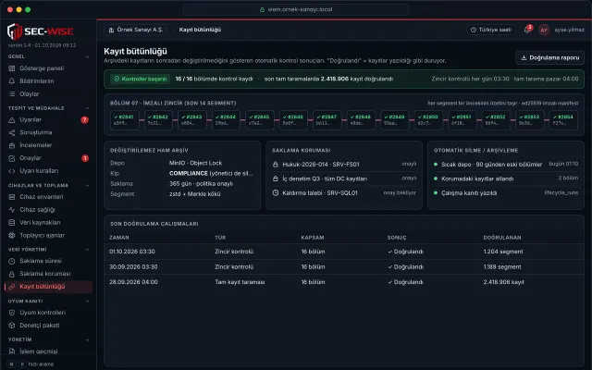The height and width of the screenshot is (370, 592).
Task: Open Veri kaynakları page
Action: 48,222
